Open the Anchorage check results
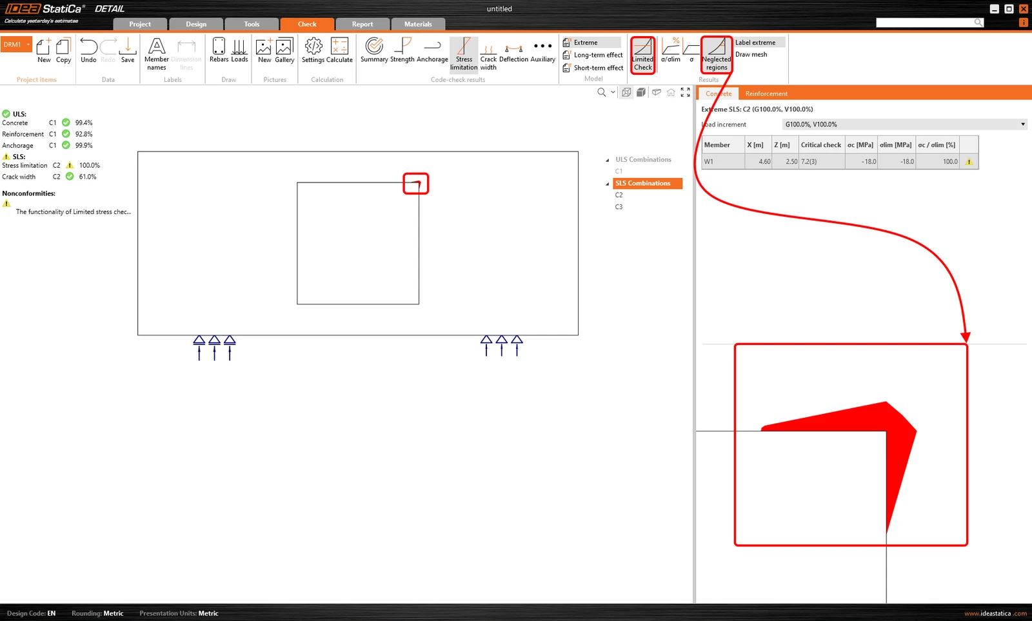This screenshot has height=621, width=1032. (x=432, y=50)
